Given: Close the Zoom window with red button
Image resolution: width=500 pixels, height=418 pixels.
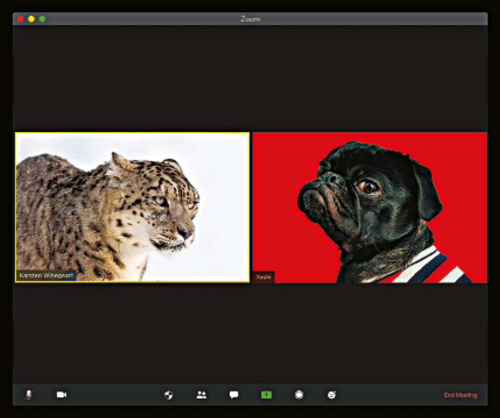Looking at the screenshot, I should coord(21,19).
